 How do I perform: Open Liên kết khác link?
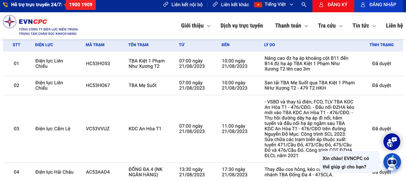tap(232, 5)
